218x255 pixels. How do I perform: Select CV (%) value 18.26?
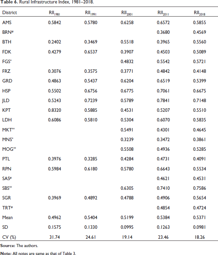coord(199,237)
